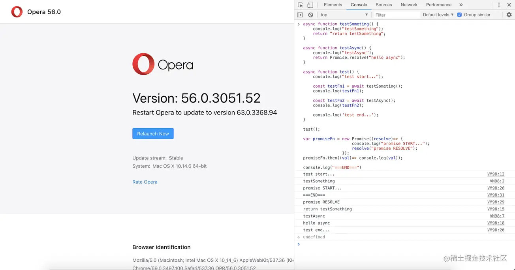Switch to the Console tab
Image resolution: width=515 pixels, height=270 pixels.
click(359, 5)
